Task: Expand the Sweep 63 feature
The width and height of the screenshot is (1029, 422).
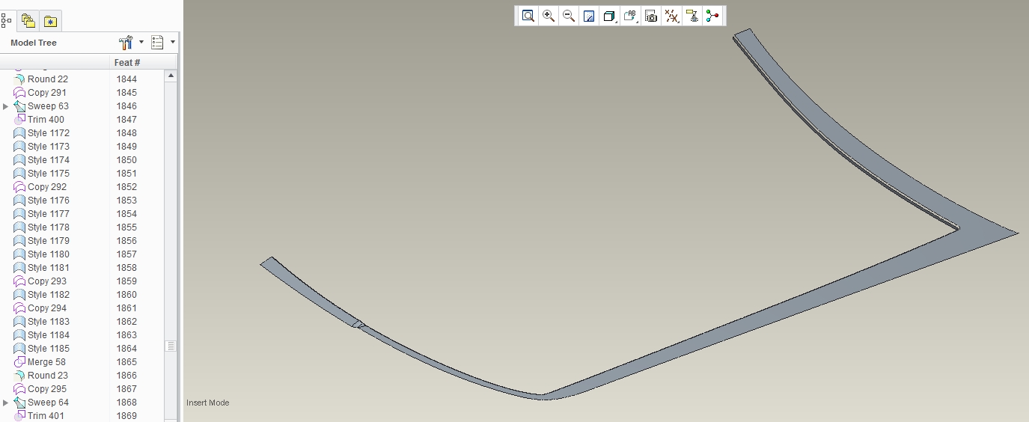Action: [x=6, y=106]
